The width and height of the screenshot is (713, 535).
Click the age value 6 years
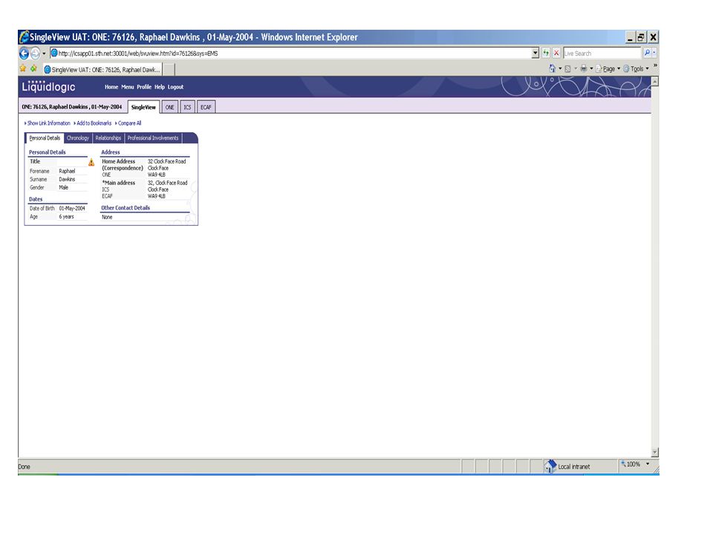(x=66, y=217)
